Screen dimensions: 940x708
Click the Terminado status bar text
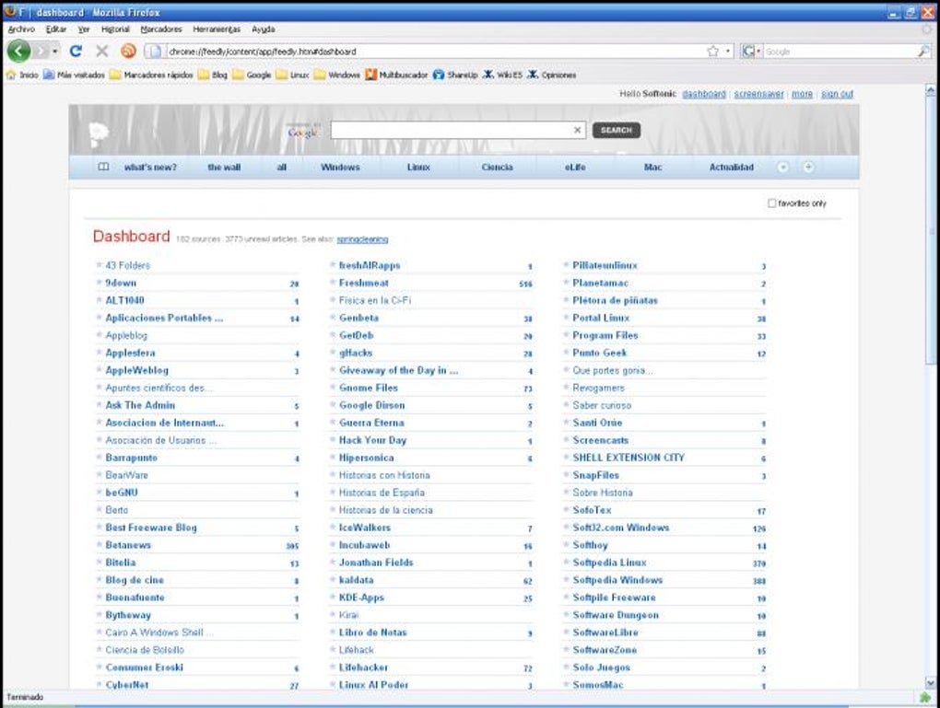click(x=25, y=697)
